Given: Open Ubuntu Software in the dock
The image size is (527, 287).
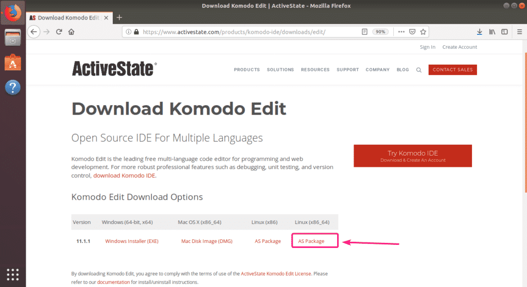Looking at the screenshot, I should tap(12, 62).
